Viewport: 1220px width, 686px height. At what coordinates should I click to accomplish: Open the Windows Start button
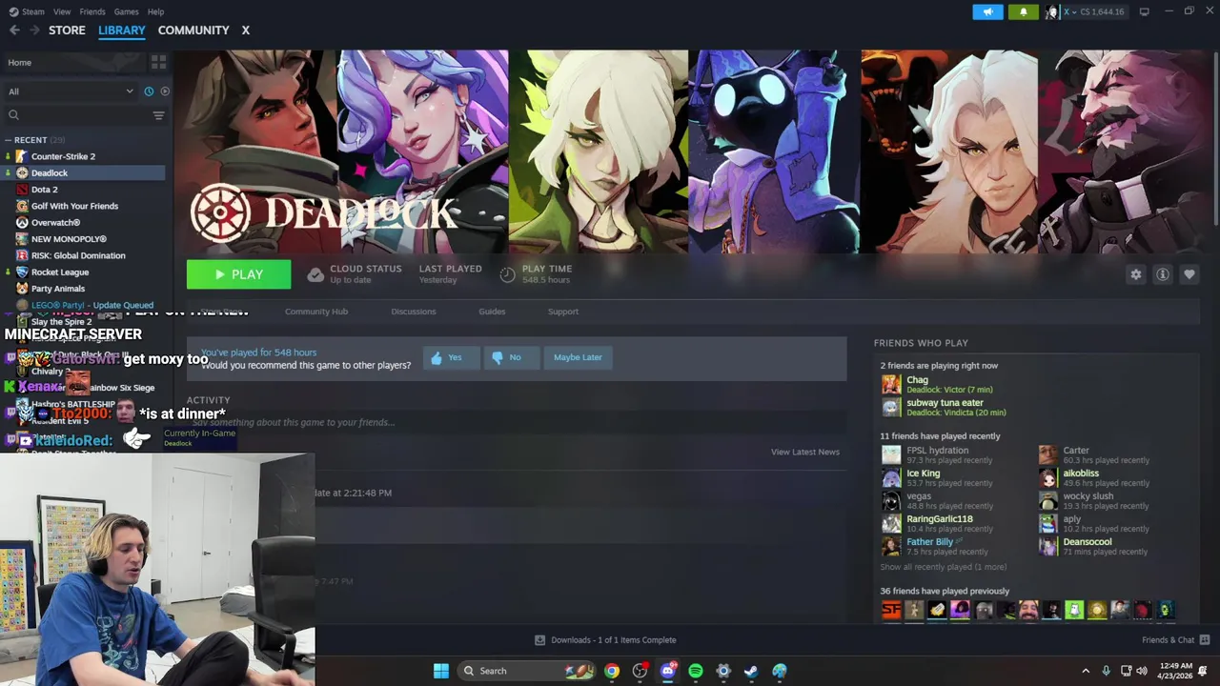point(441,671)
